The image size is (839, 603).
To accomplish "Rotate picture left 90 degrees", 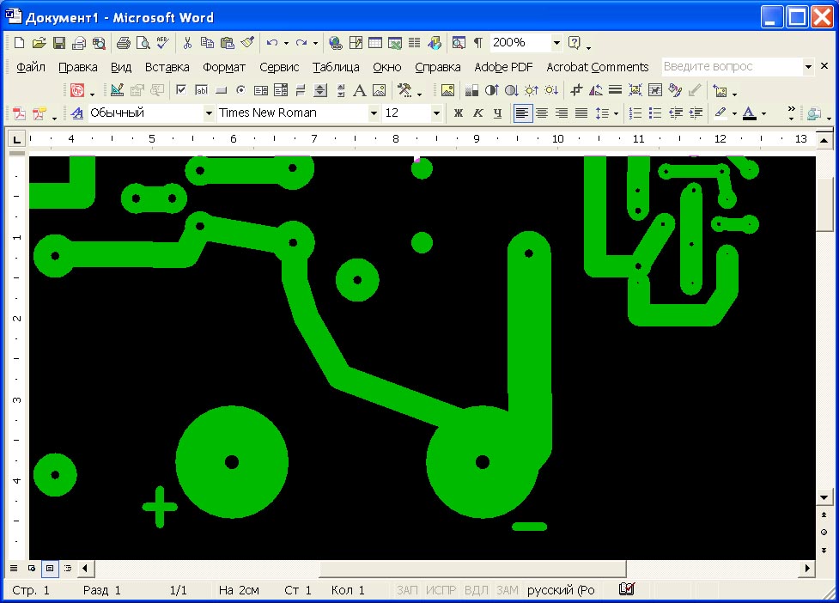I will (595, 90).
